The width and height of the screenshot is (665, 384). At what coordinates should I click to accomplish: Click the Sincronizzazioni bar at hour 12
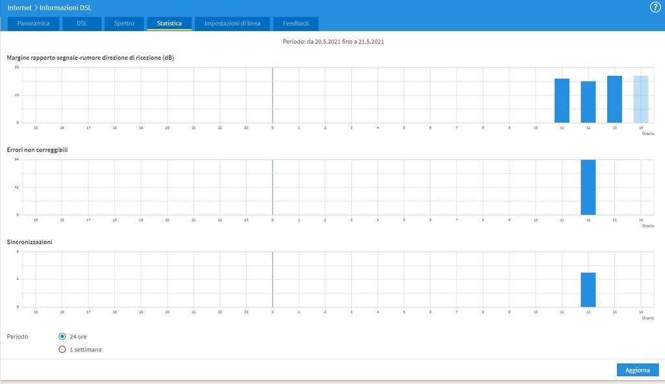click(588, 290)
